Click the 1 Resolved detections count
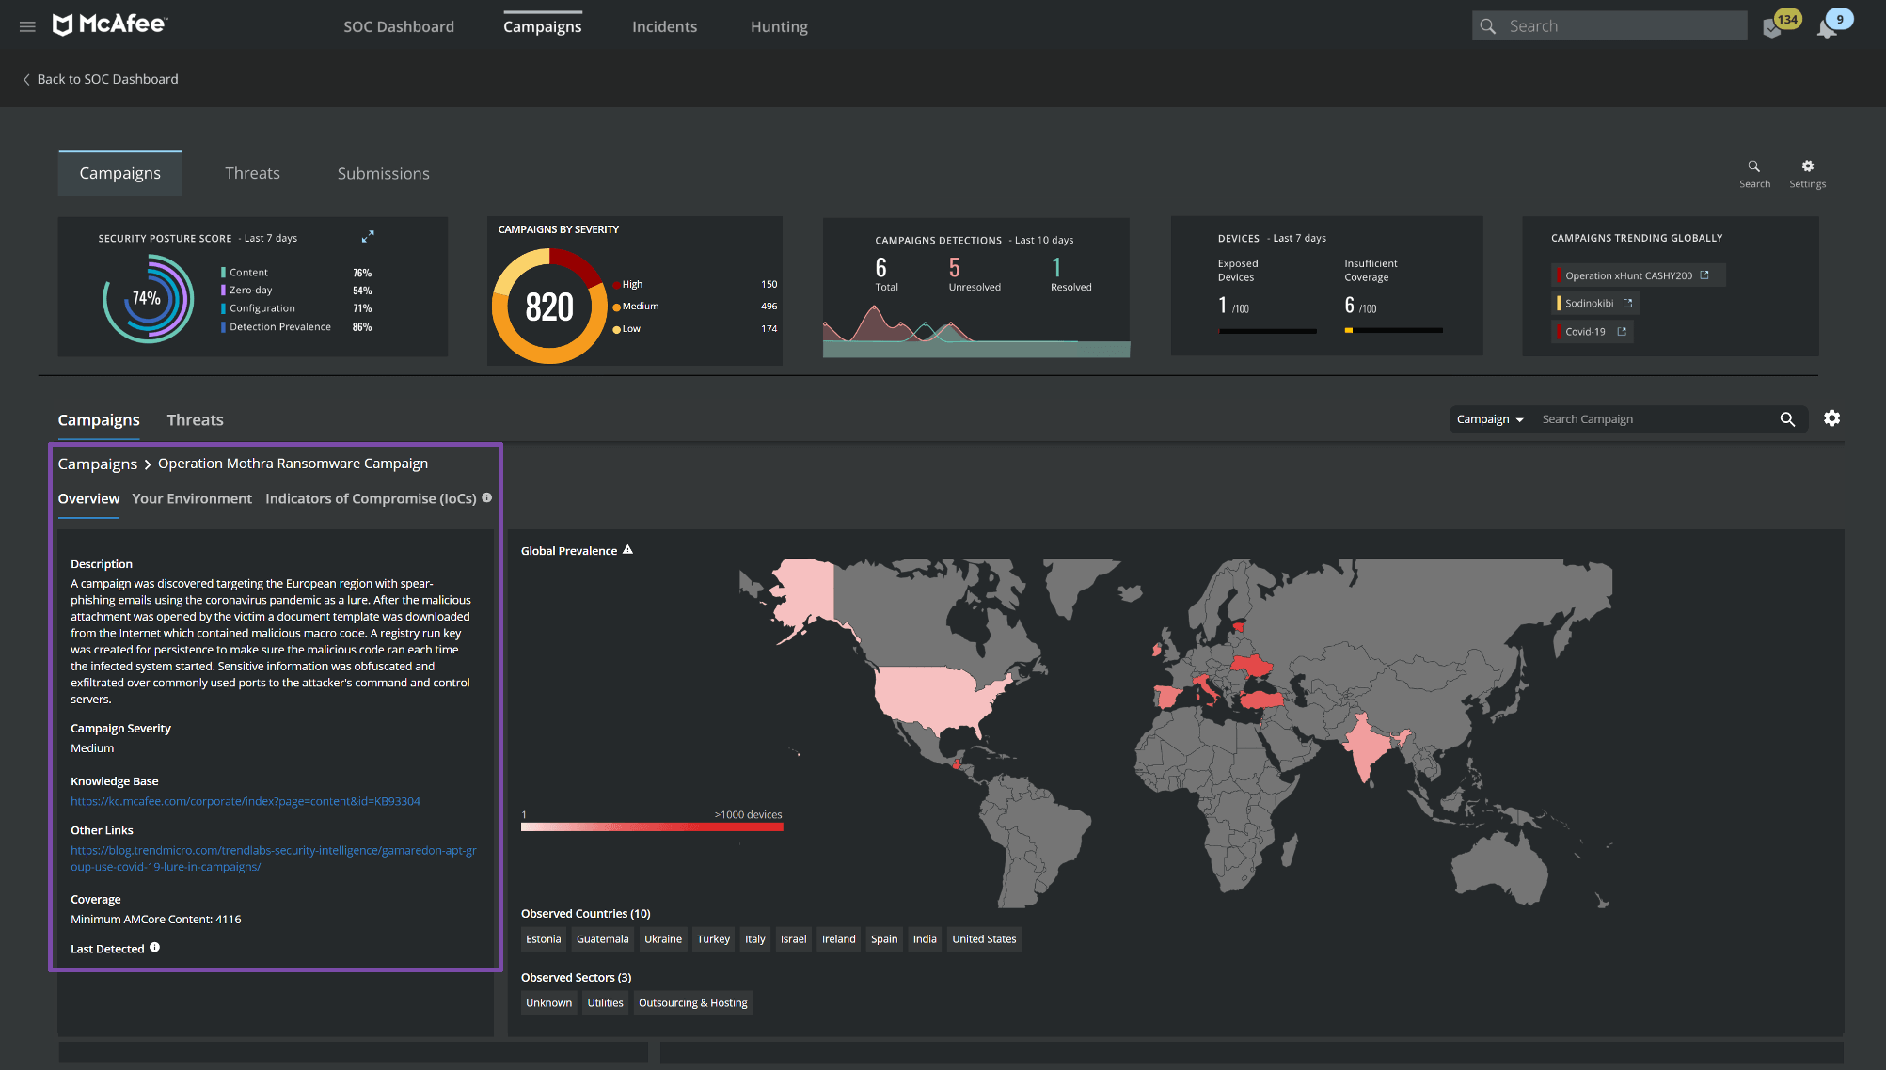The height and width of the screenshot is (1070, 1886). pyautogui.click(x=1070, y=275)
